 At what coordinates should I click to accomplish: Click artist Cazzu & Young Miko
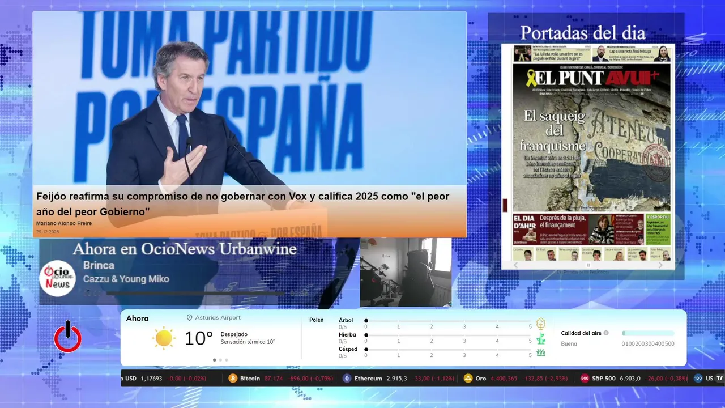[x=126, y=279]
